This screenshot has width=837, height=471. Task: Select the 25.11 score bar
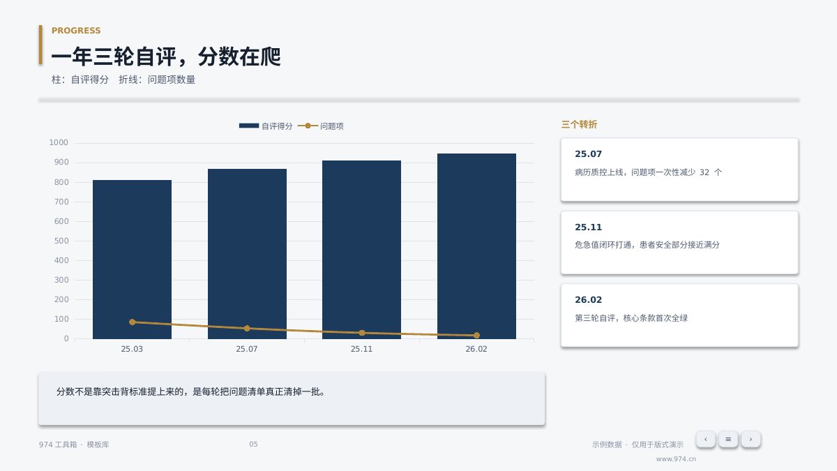tap(361, 250)
